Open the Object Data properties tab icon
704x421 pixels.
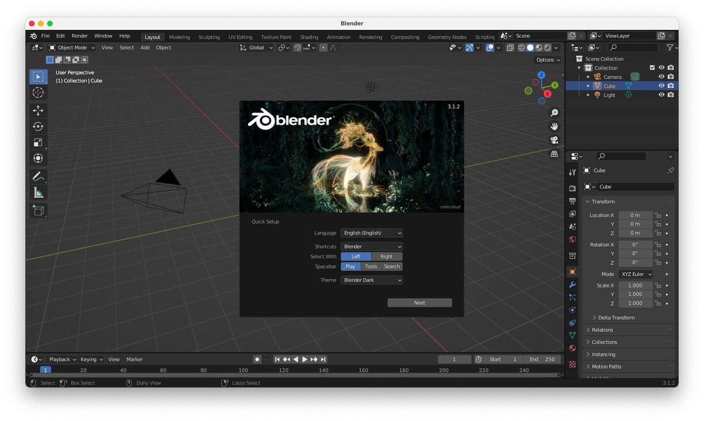click(573, 335)
